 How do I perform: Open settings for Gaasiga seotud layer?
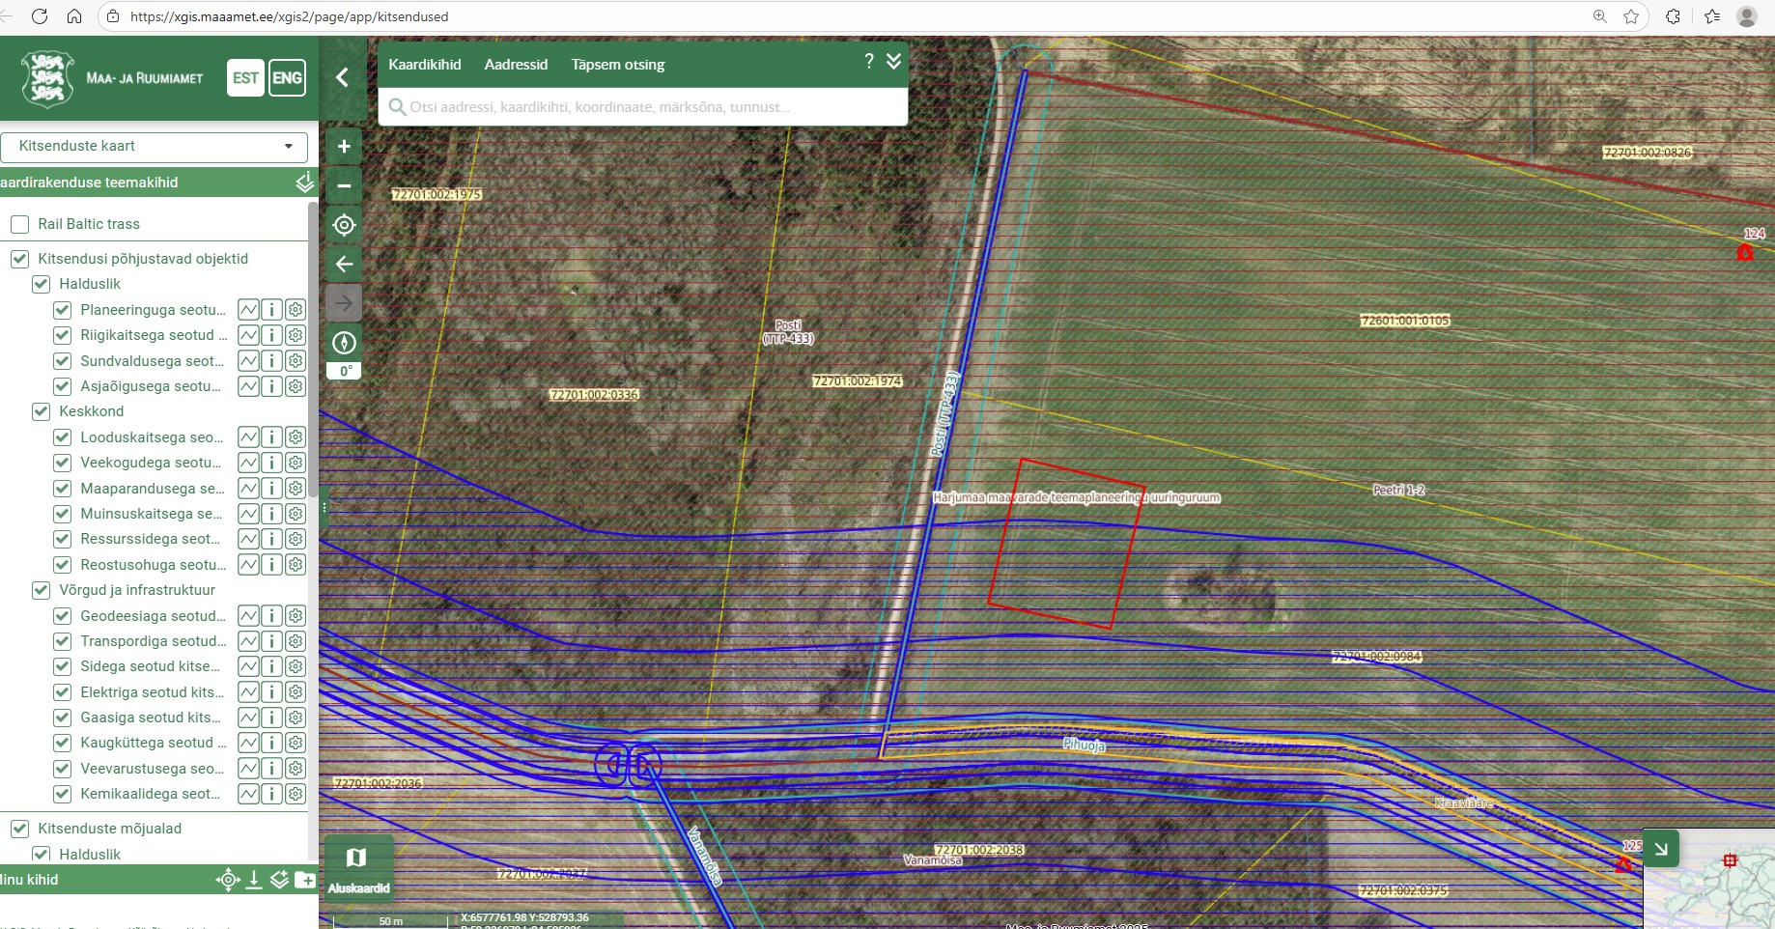point(296,718)
